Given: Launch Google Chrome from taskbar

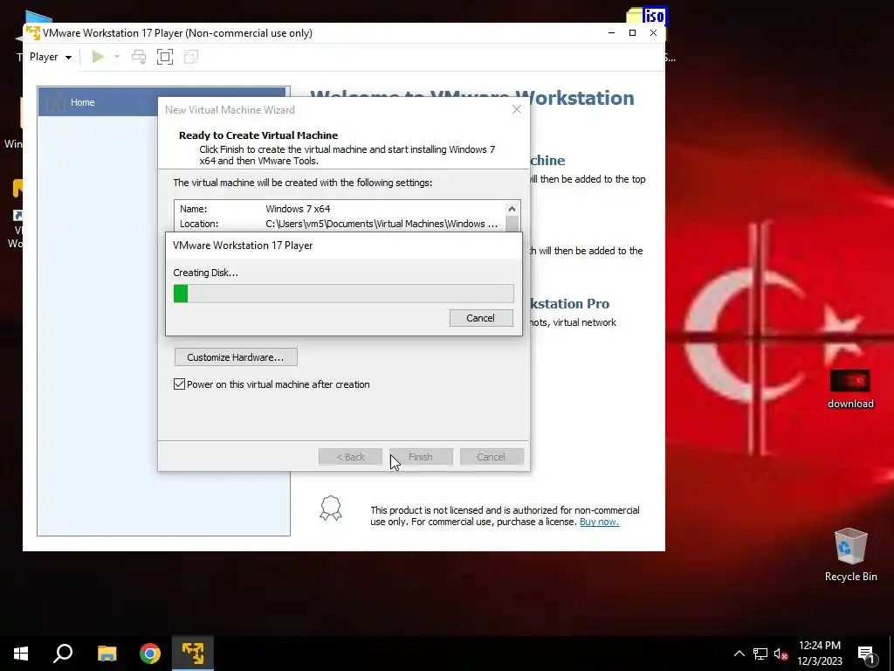Looking at the screenshot, I should click(150, 654).
